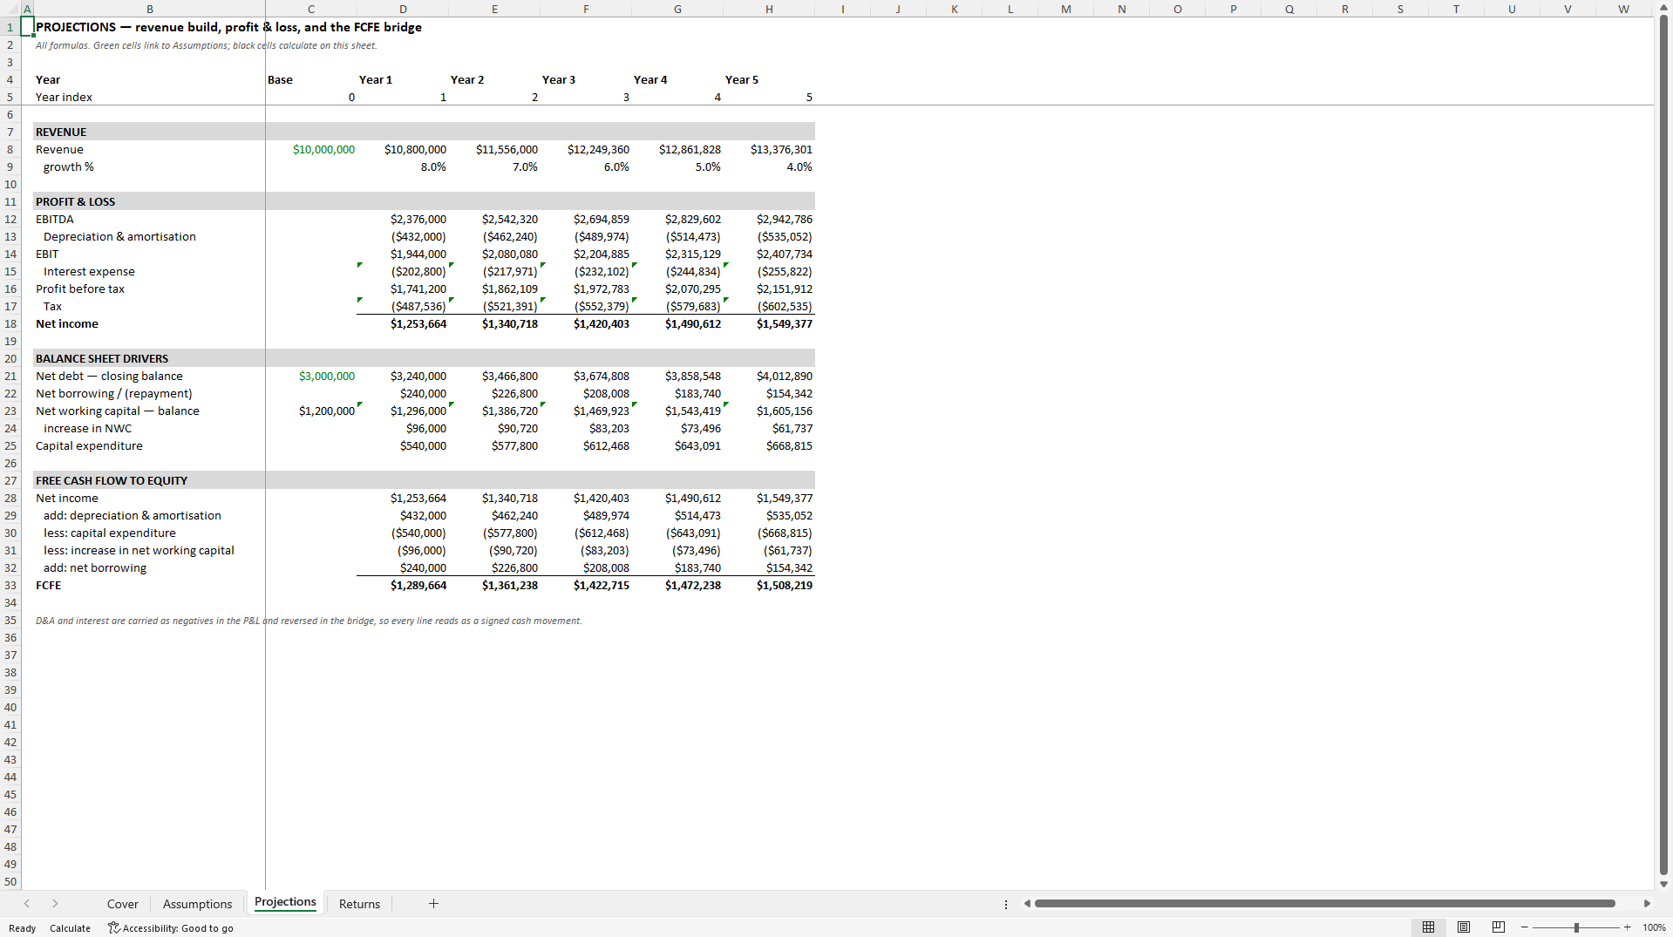
Task: Select Year 3 EBIT $2,204,885
Action: tap(586, 254)
